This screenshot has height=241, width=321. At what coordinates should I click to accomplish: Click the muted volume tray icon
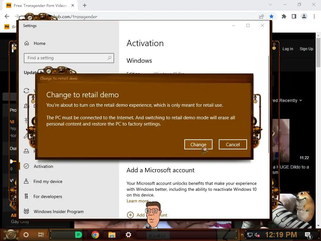[x=257, y=235]
